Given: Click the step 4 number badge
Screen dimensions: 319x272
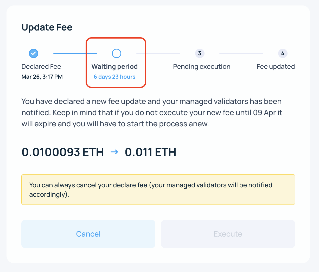Looking at the screenshot, I should (x=283, y=53).
